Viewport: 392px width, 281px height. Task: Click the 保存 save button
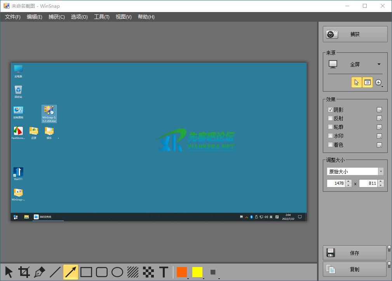click(x=355, y=253)
